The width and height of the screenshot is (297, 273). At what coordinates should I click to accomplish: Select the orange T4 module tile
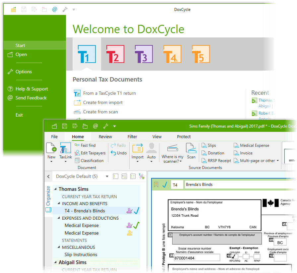tap(172, 54)
